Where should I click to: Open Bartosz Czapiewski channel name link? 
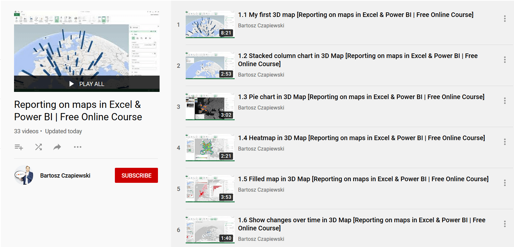(x=65, y=176)
